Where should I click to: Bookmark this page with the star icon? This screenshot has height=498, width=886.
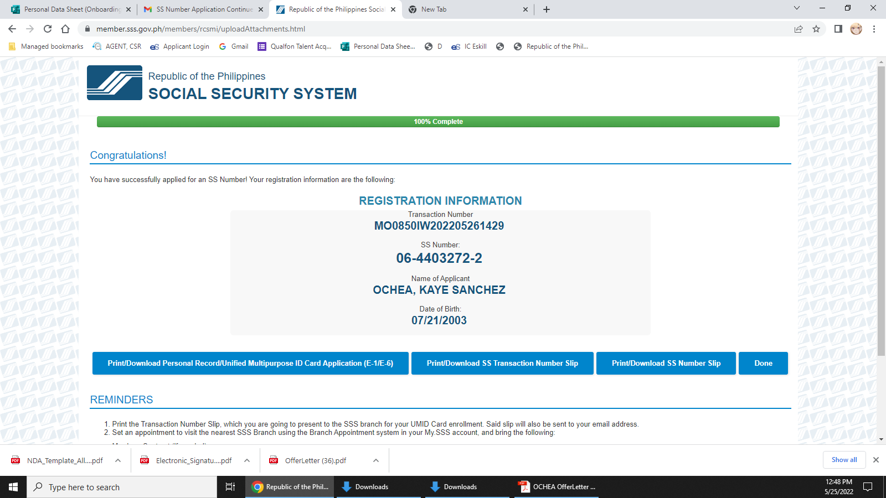point(816,29)
